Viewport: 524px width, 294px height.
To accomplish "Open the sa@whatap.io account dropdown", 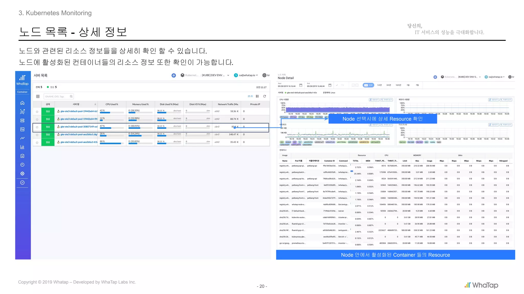I will coord(247,75).
